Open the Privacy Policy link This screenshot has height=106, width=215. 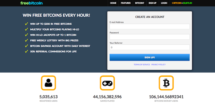(159, 65)
